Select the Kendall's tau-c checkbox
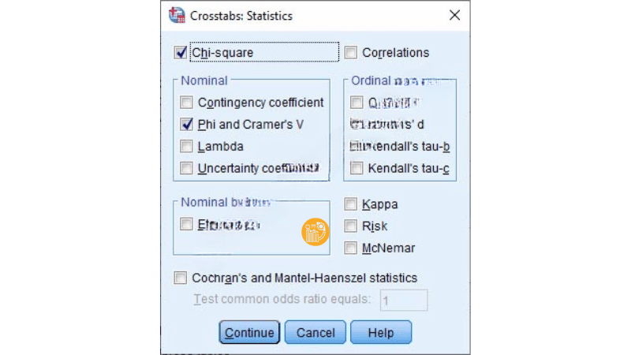 click(357, 168)
